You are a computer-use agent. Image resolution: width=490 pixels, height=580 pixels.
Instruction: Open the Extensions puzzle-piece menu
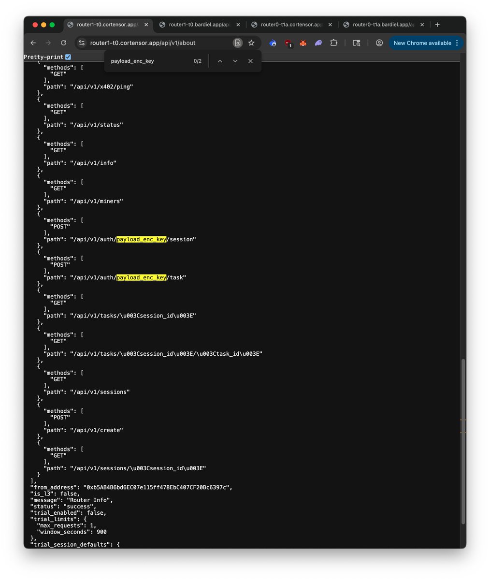tap(333, 43)
